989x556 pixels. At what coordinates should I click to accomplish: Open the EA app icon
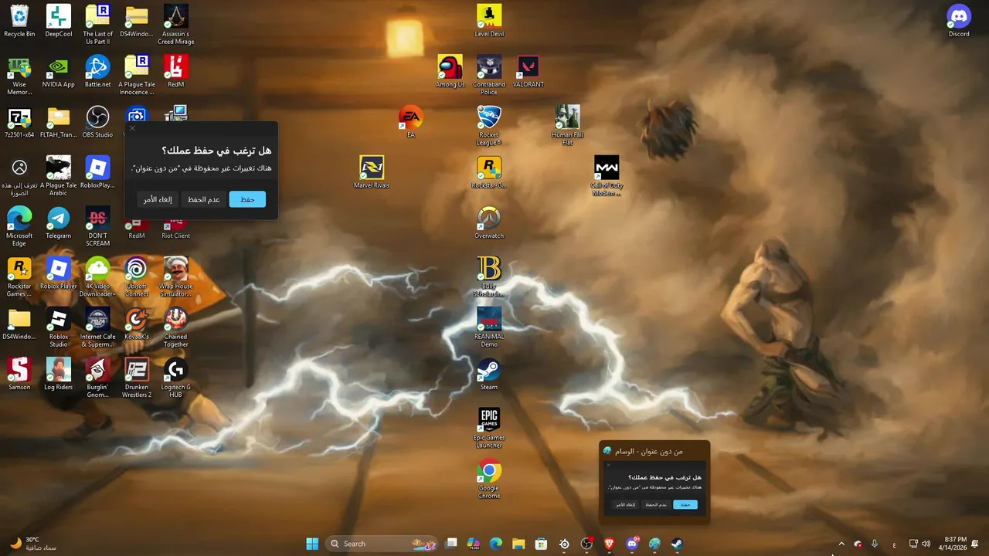tap(411, 122)
